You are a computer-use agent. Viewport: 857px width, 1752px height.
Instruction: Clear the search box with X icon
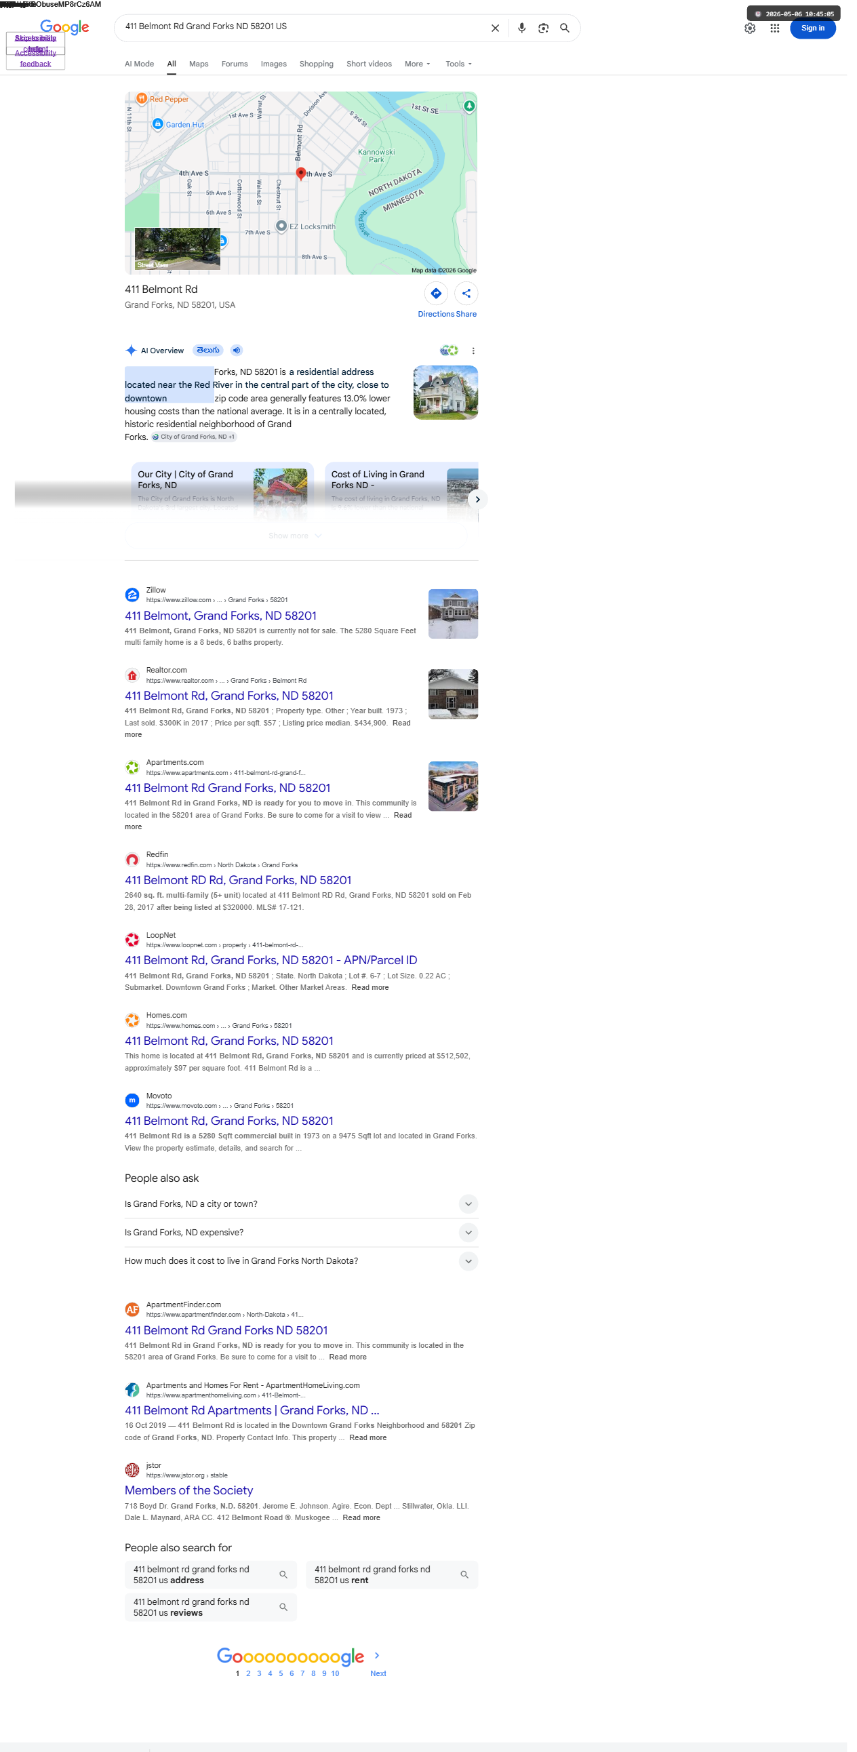pyautogui.click(x=495, y=28)
